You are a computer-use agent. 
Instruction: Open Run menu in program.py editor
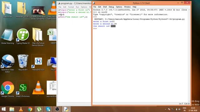(77, 7)
